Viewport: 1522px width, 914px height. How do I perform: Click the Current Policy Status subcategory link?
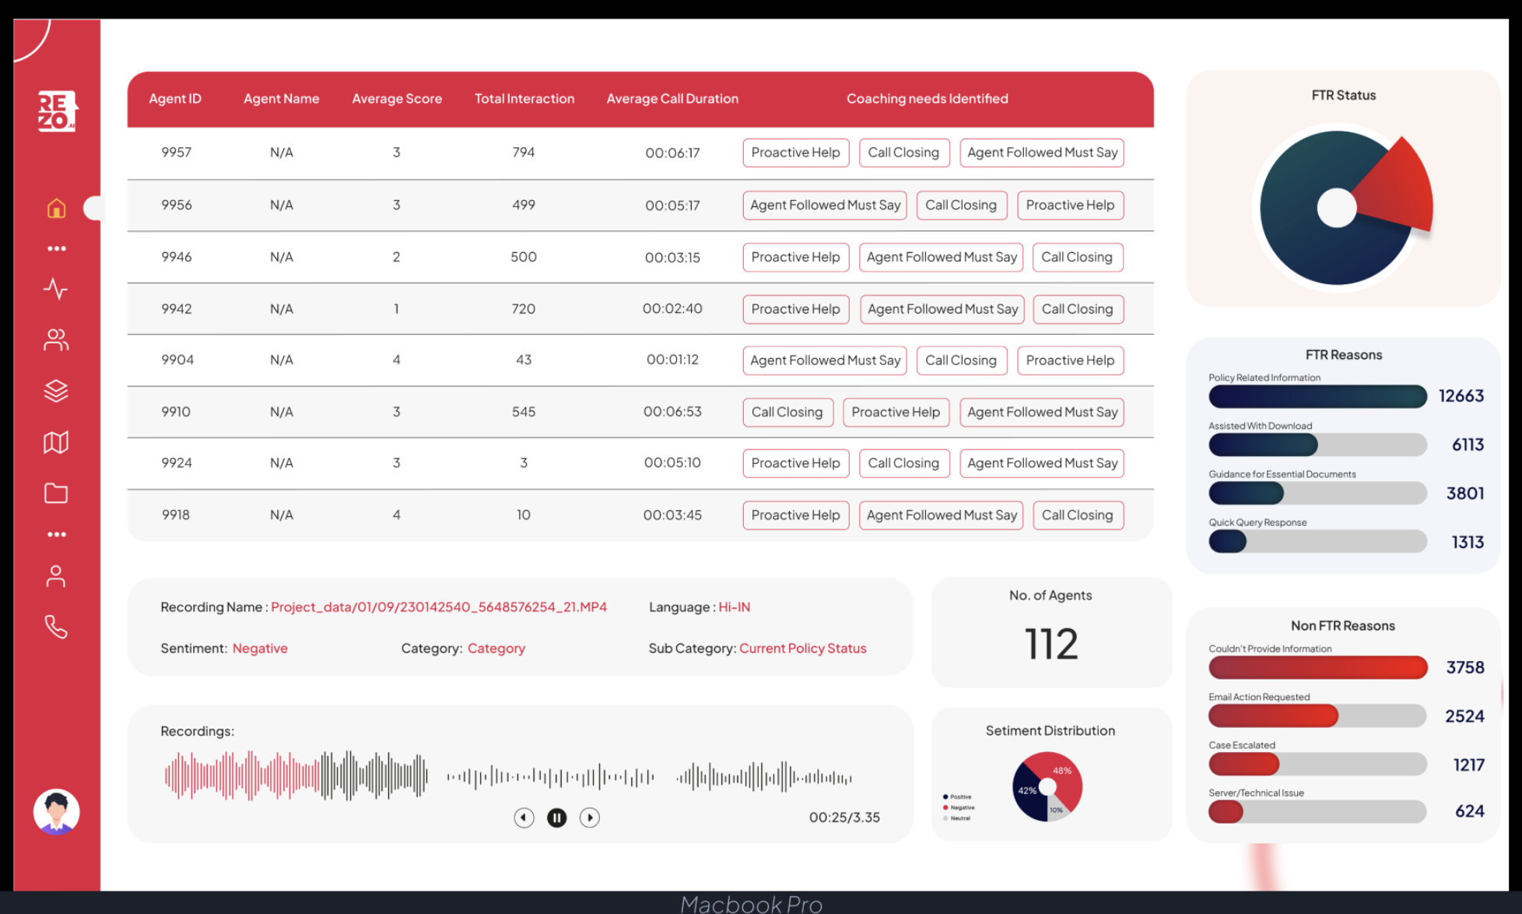pos(802,646)
